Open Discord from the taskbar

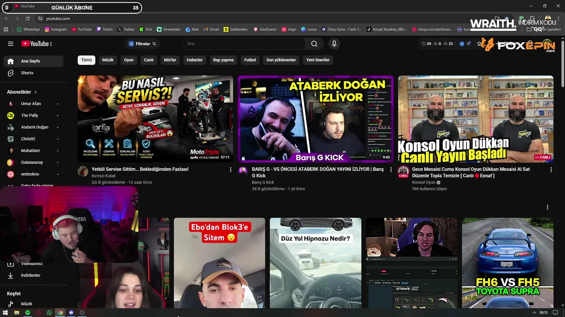pyautogui.click(x=71, y=313)
